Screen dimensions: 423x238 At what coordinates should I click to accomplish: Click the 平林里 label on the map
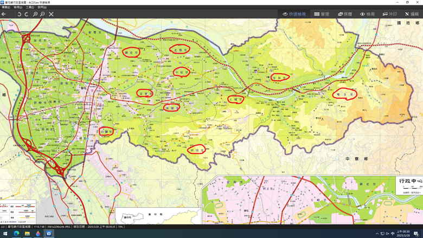(x=279, y=78)
